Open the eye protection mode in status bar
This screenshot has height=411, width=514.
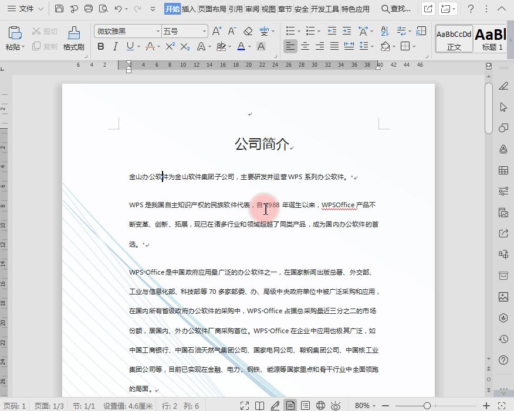[x=336, y=405]
